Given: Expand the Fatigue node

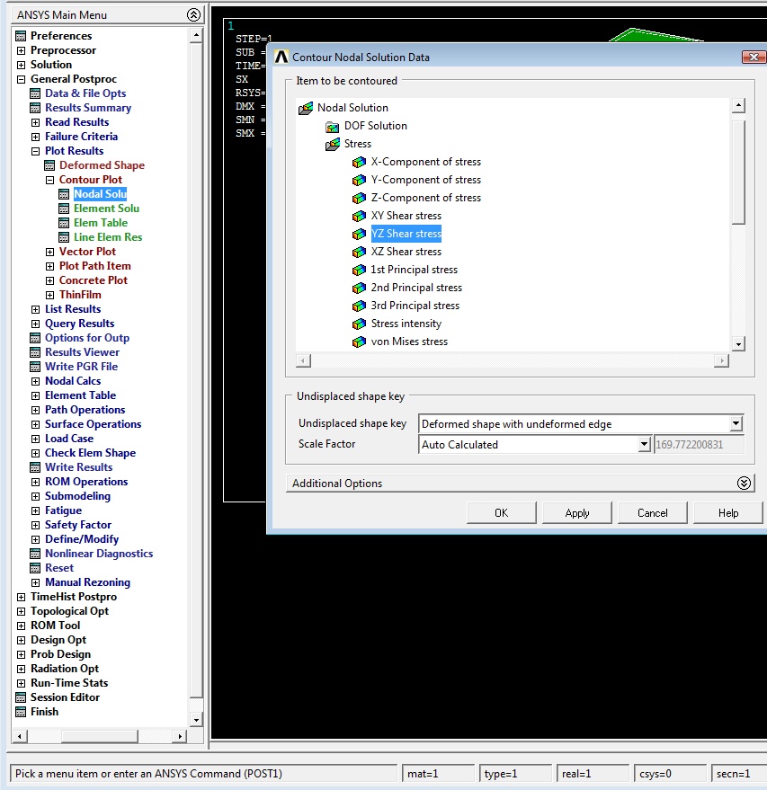Looking at the screenshot, I should (x=35, y=510).
